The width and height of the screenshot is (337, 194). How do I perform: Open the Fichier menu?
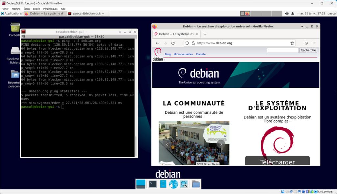click(5, 9)
